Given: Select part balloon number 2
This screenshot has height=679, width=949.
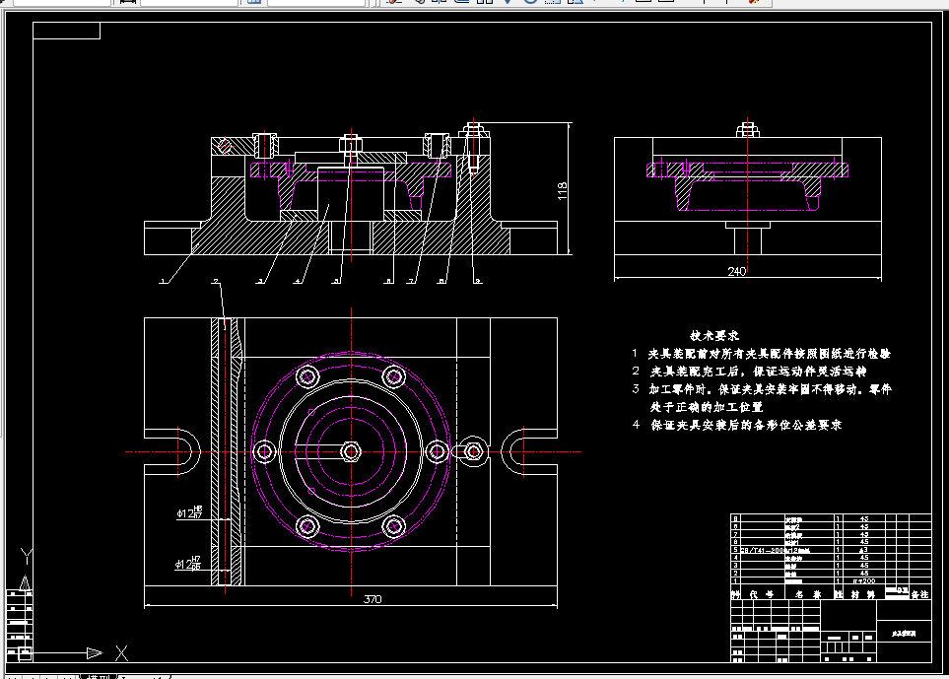Looking at the screenshot, I should [216, 282].
